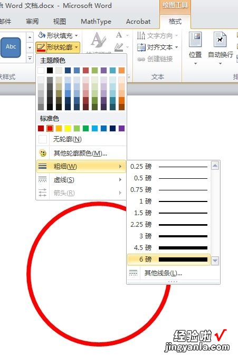Click the line weight icon beside 粗细
The height and width of the screenshot is (356, 238).
42,167
